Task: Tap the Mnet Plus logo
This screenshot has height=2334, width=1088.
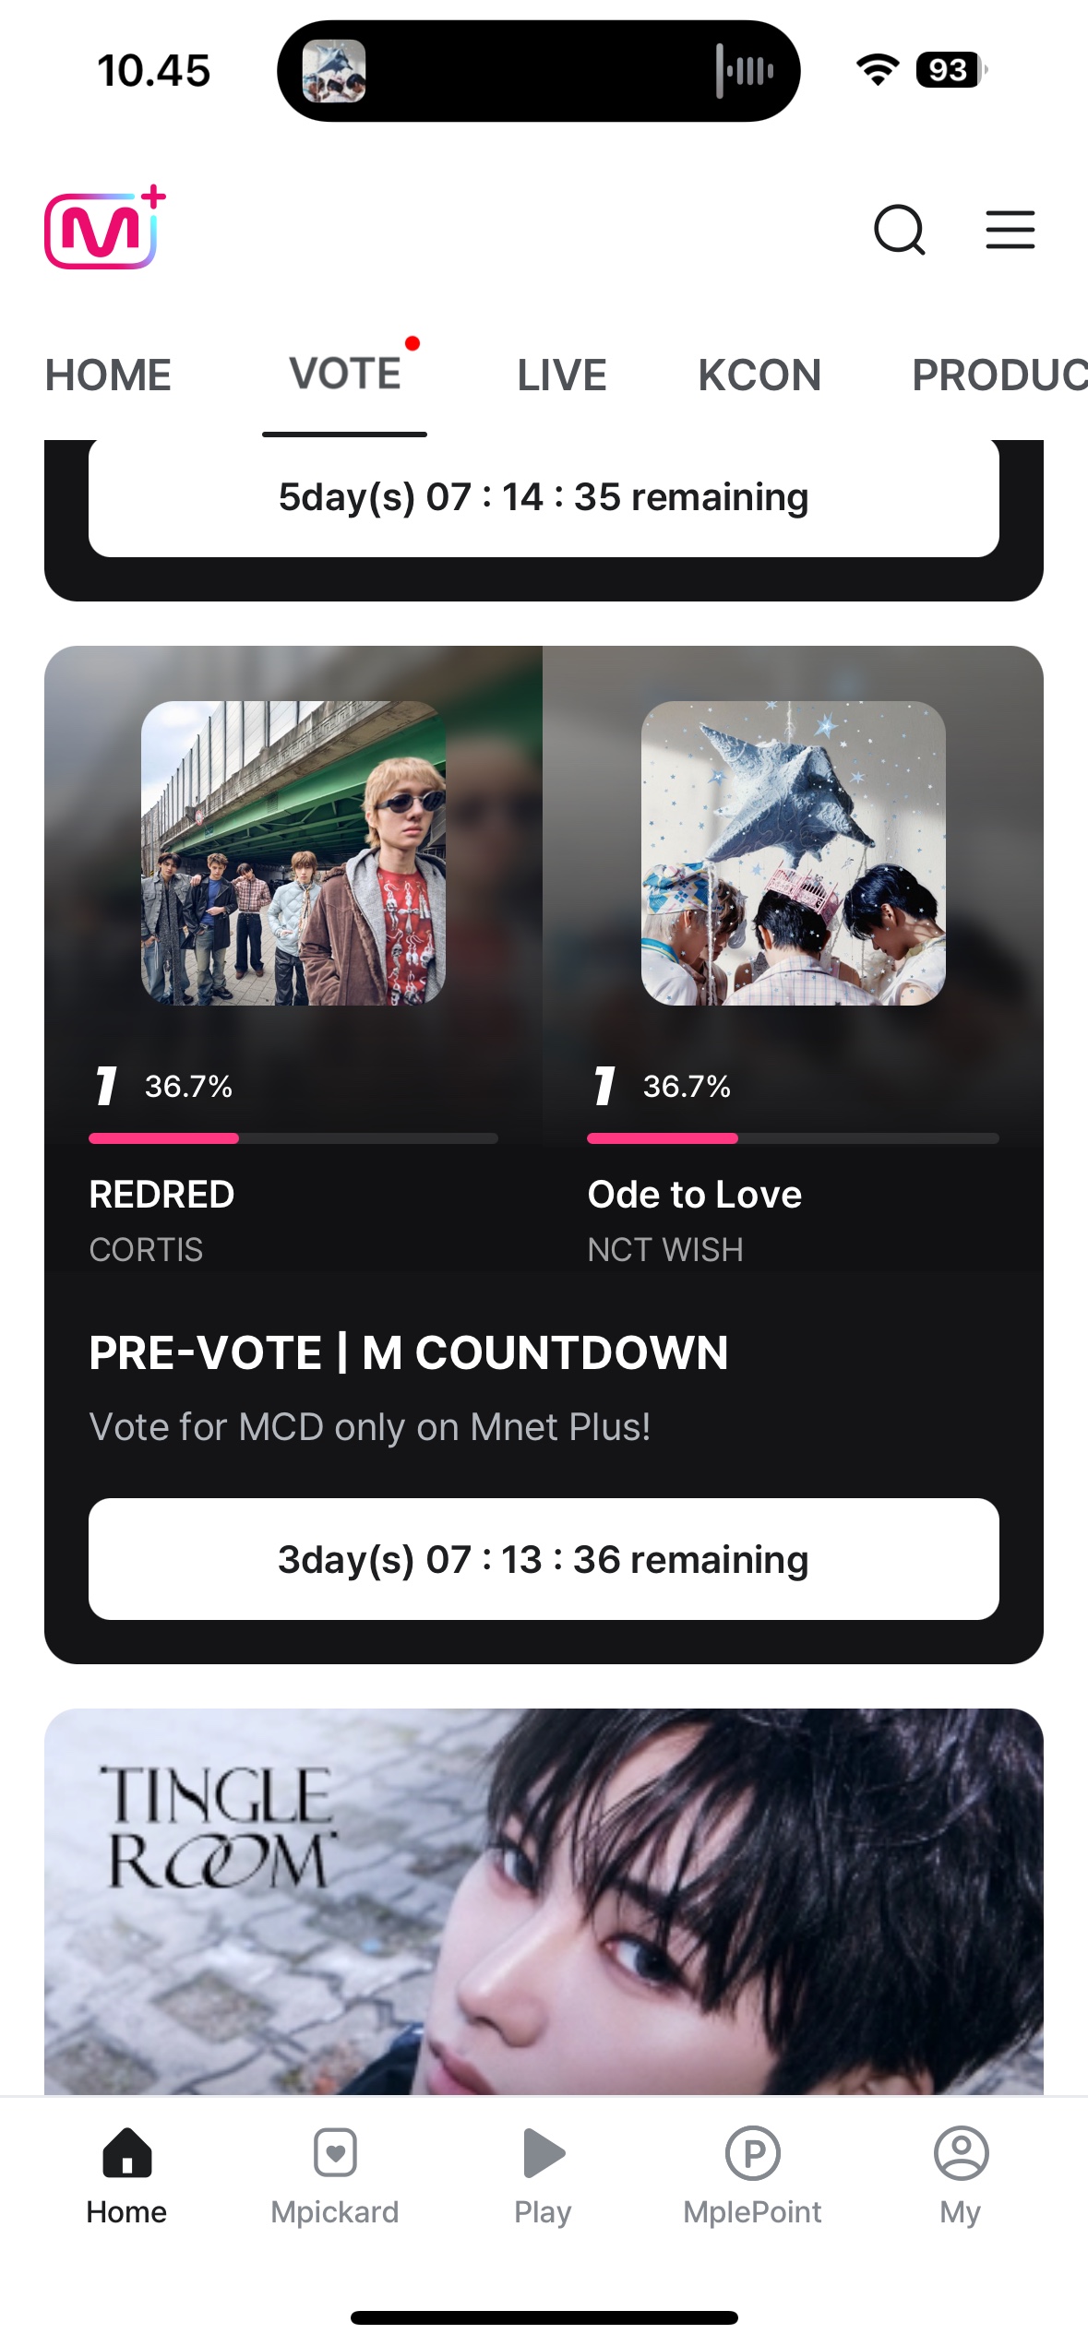Action: pyautogui.click(x=105, y=228)
